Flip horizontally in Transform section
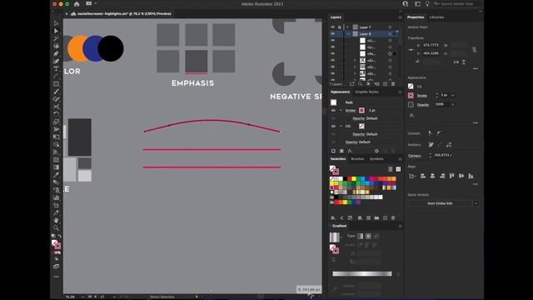 [456, 62]
